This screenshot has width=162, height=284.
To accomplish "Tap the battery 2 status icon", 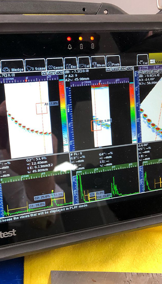I will point(93,46).
